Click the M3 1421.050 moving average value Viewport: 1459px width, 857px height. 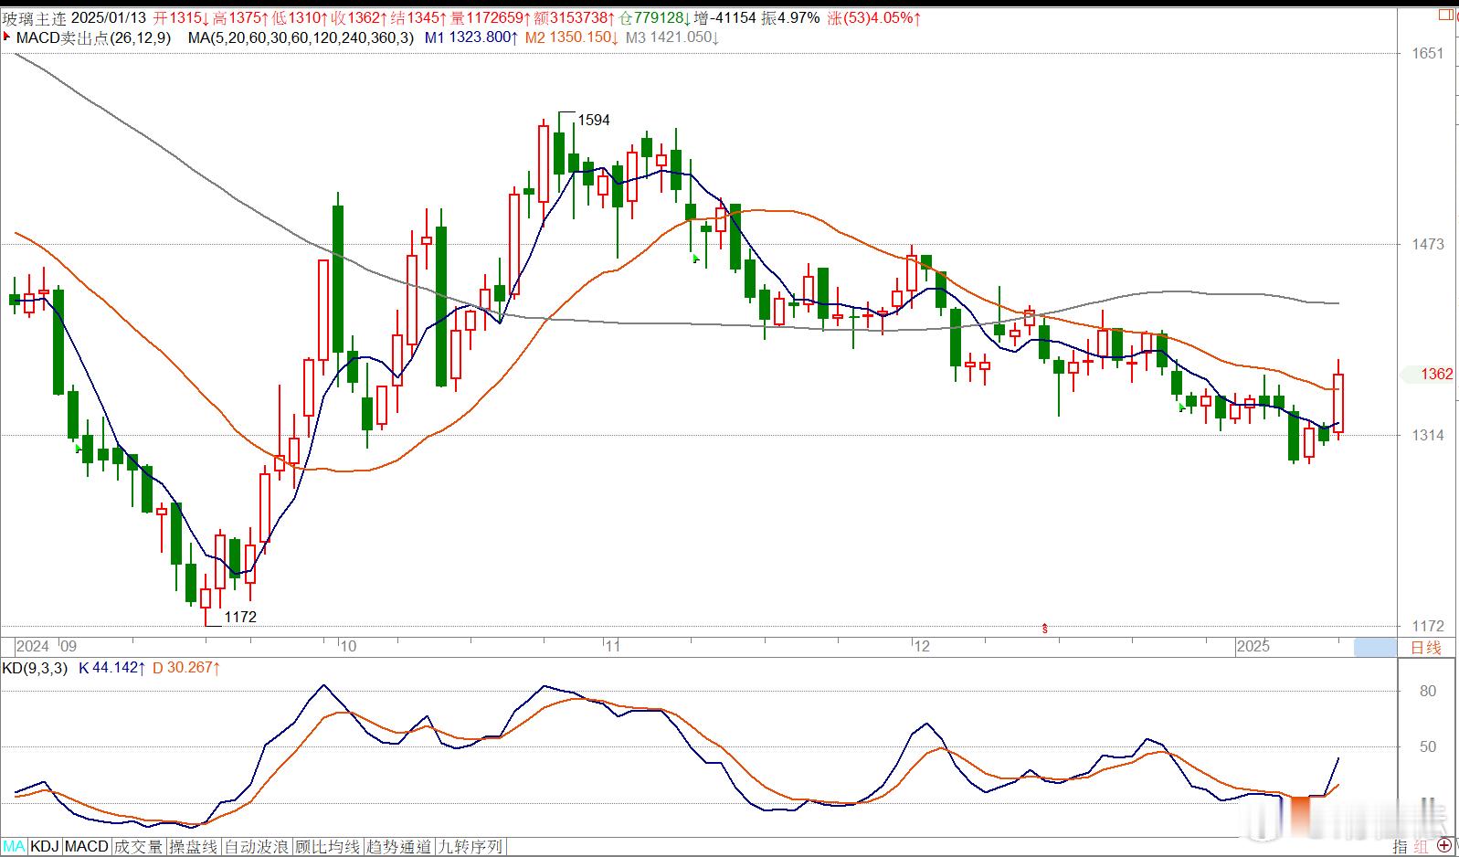[672, 37]
